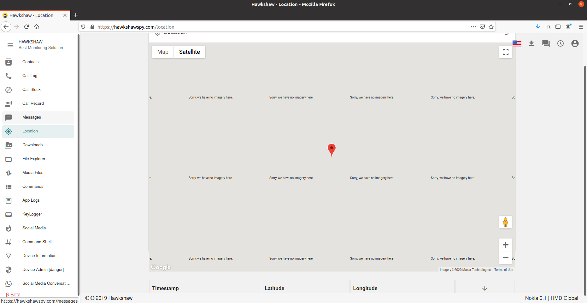587x303 pixels.
Task: Select the Street View pegman
Action: coord(506,222)
